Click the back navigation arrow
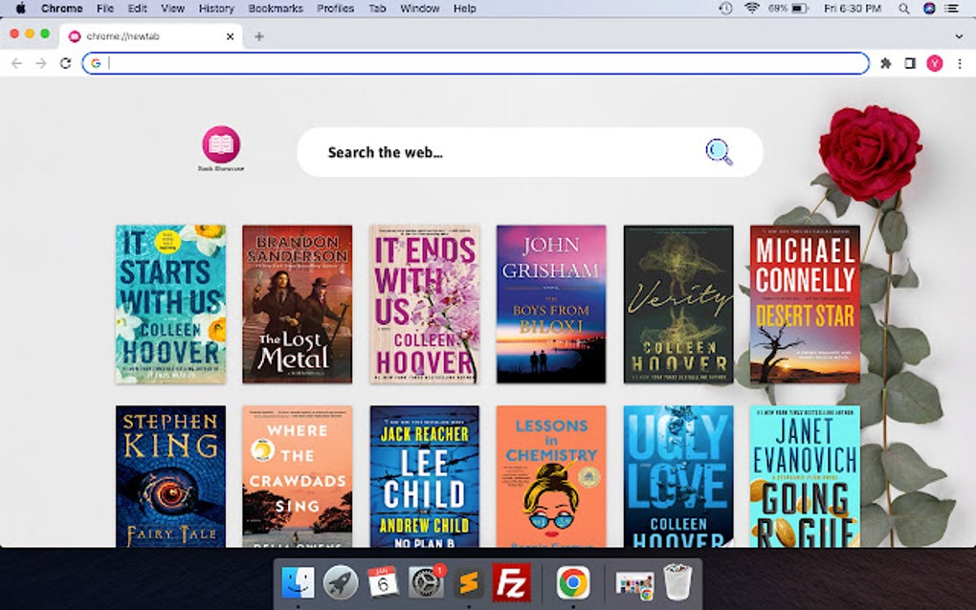The image size is (976, 610). tap(17, 63)
